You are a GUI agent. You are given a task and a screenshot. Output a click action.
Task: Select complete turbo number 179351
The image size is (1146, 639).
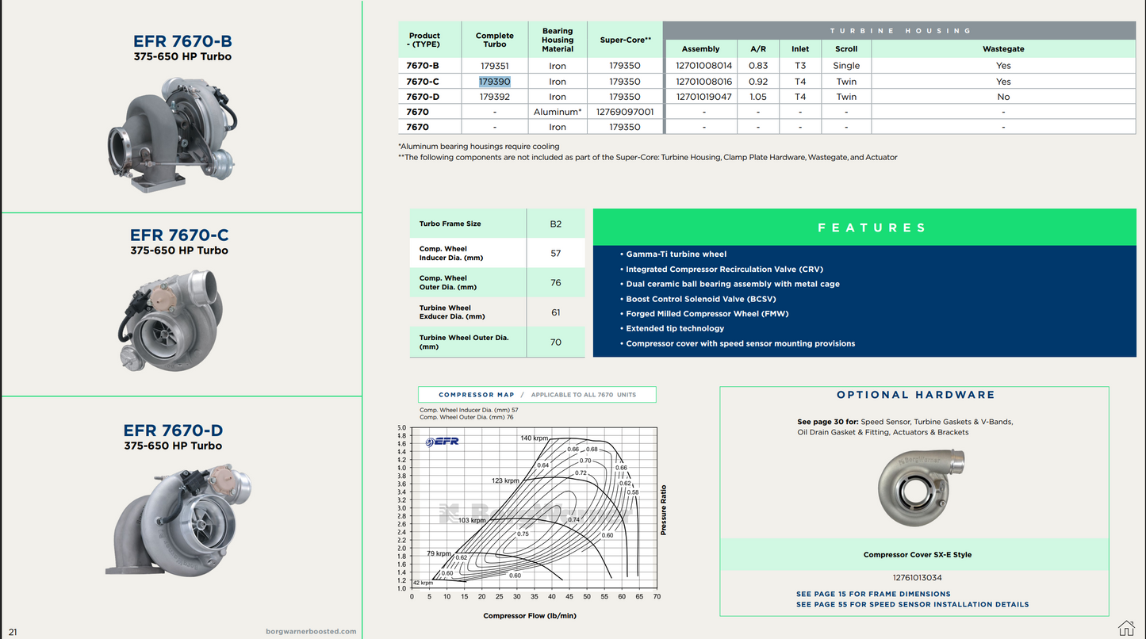point(495,66)
